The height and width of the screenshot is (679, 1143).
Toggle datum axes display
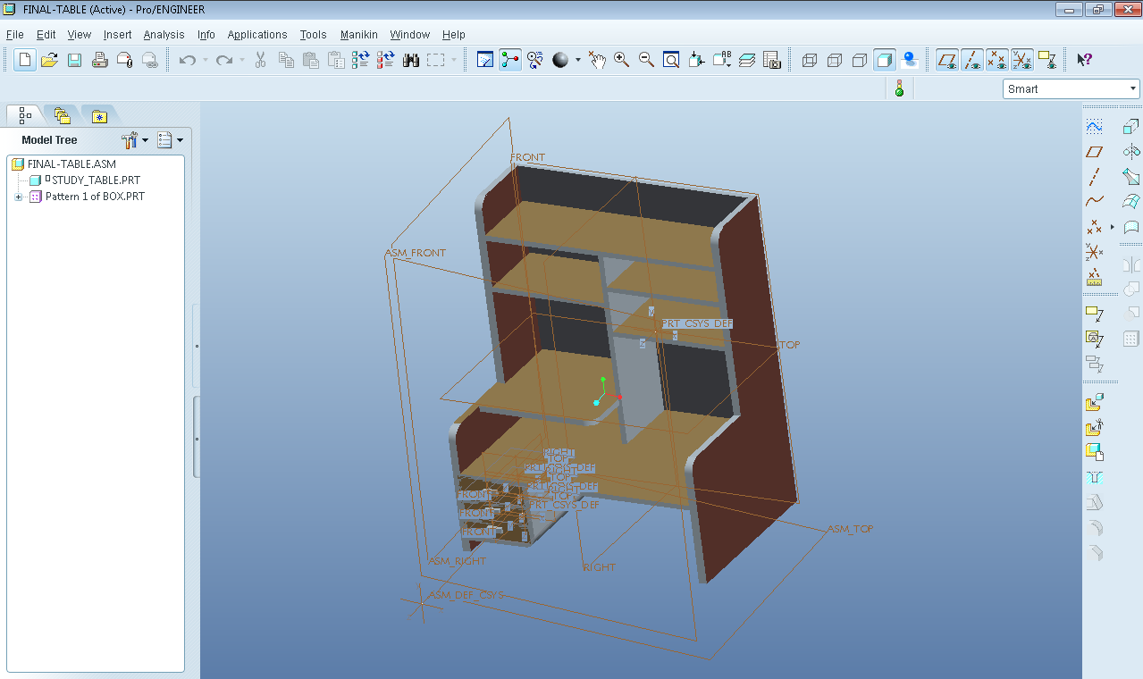coord(972,60)
